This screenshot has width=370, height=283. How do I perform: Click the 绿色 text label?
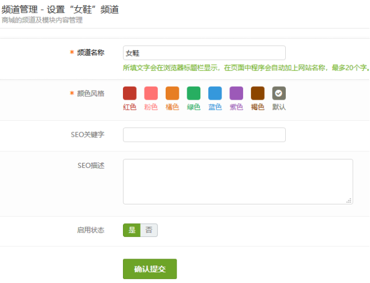[x=194, y=107]
